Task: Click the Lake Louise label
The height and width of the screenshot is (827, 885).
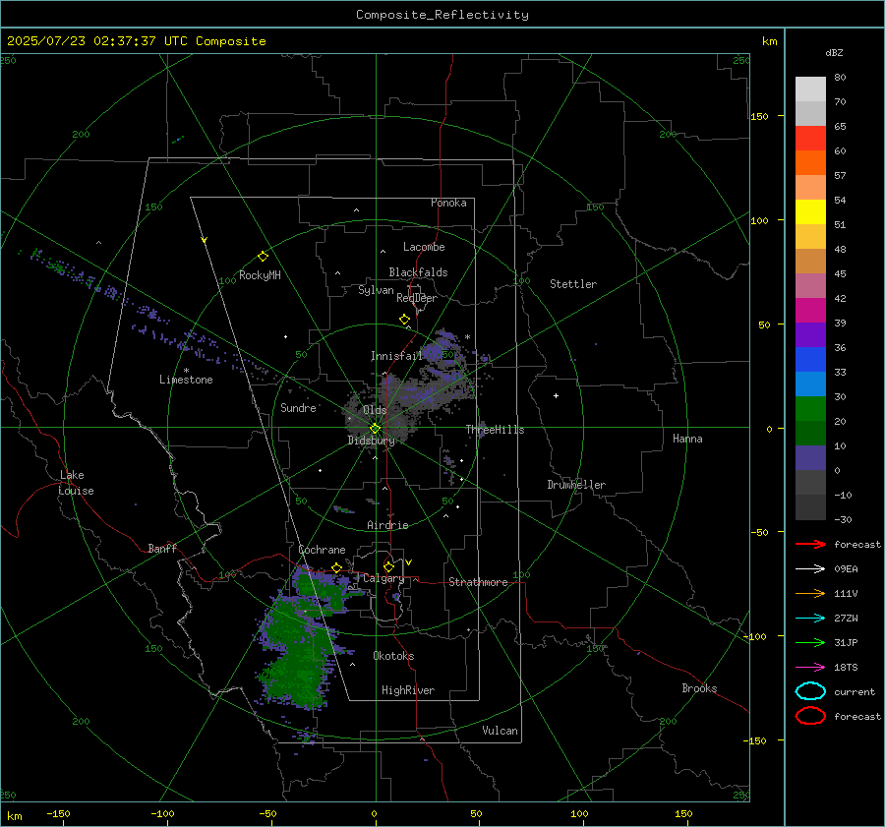Action: click(76, 483)
